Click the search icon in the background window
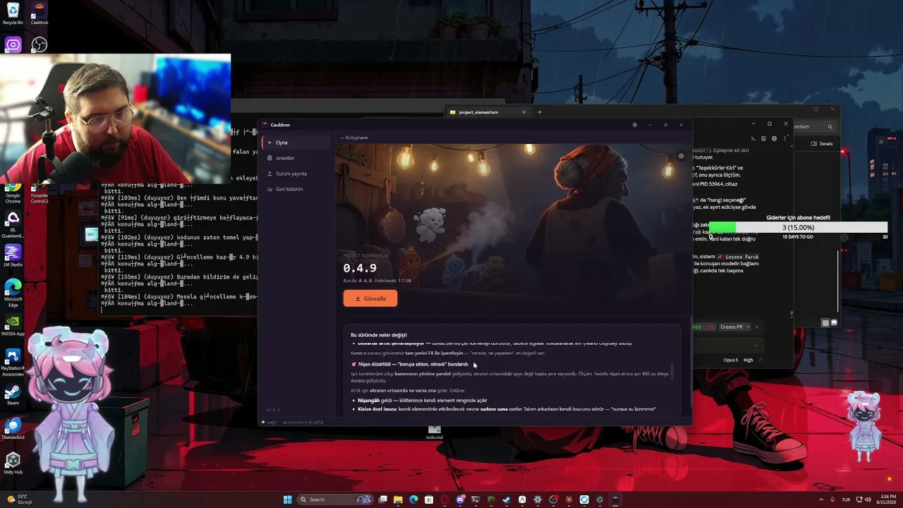The height and width of the screenshot is (508, 903). click(x=830, y=126)
